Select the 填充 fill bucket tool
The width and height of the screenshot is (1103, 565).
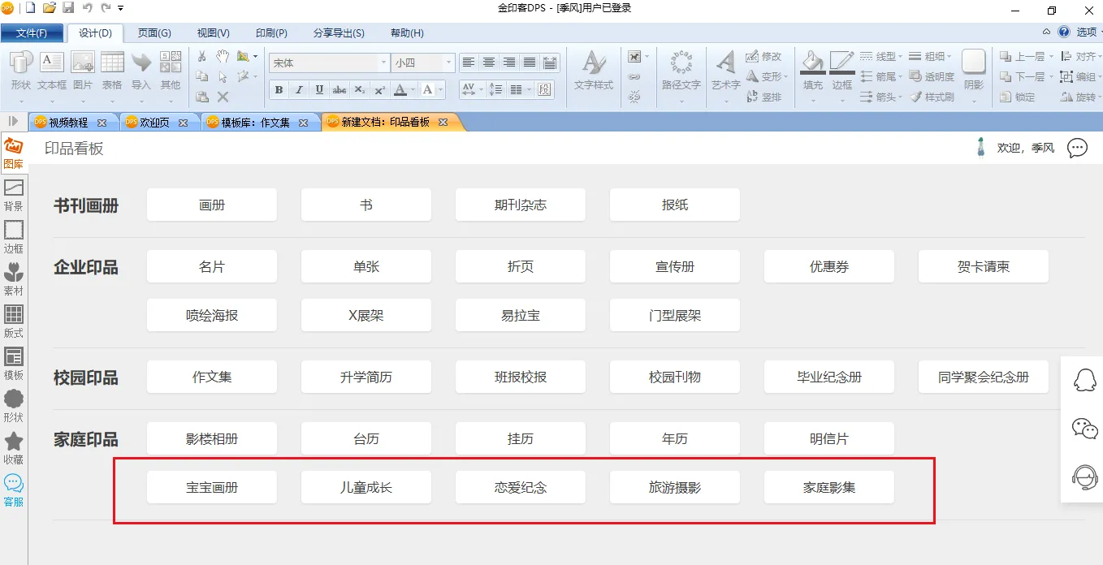tap(812, 70)
